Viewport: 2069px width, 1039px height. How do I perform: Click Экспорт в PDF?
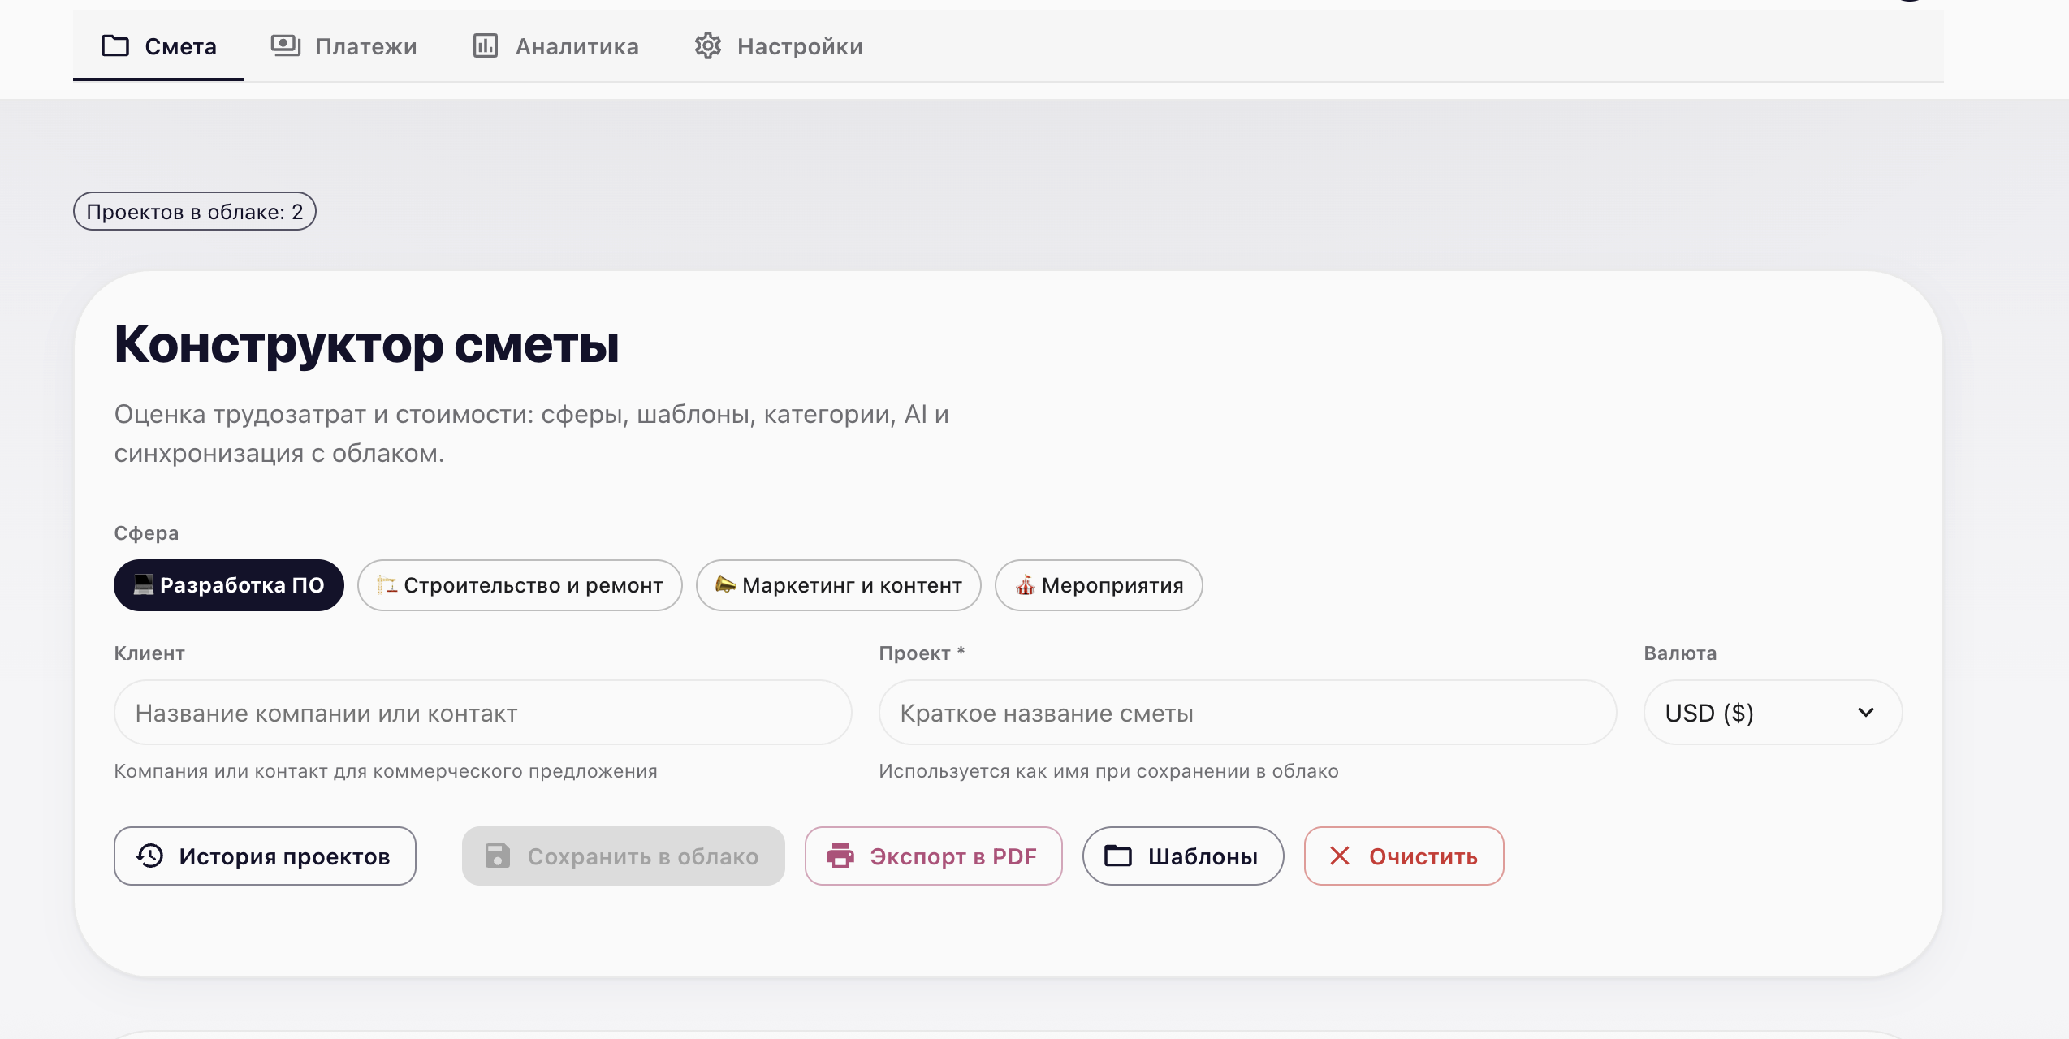(x=934, y=856)
